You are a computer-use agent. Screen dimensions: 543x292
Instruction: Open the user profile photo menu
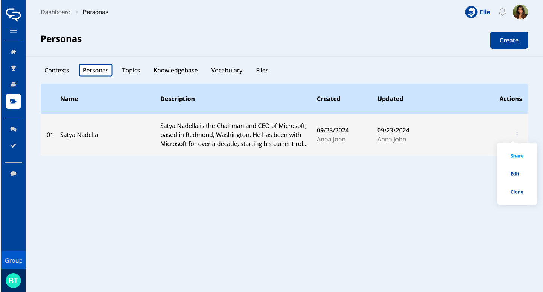pyautogui.click(x=520, y=12)
